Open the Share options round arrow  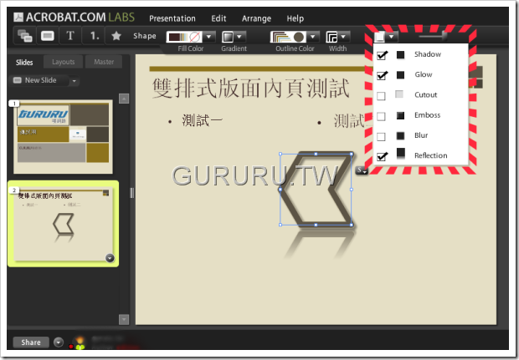[59, 342]
